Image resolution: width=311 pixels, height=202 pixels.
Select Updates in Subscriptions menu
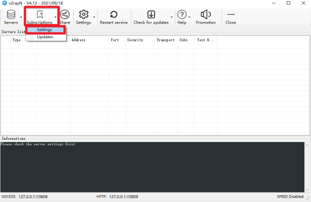(x=46, y=37)
